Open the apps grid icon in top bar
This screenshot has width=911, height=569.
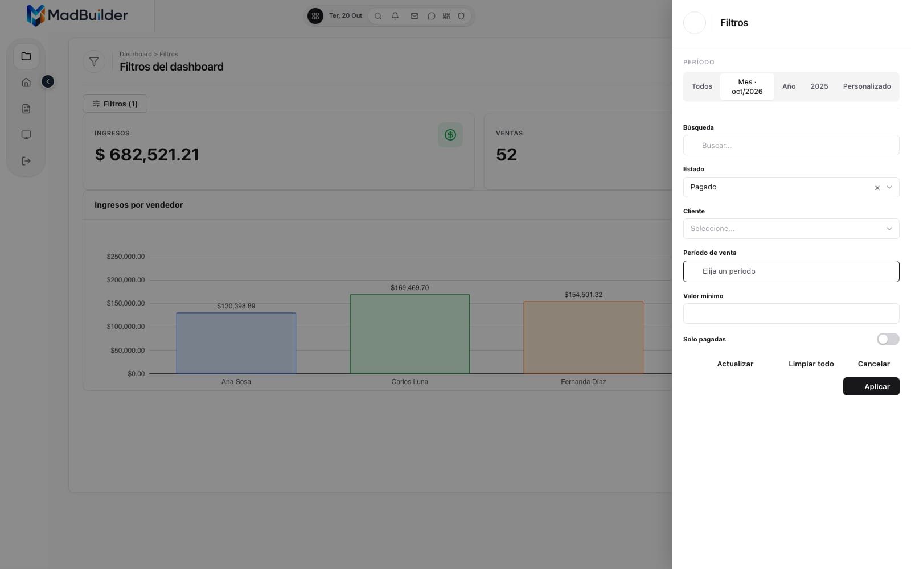click(x=315, y=16)
